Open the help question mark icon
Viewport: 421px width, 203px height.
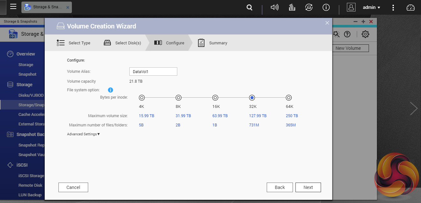(347, 34)
